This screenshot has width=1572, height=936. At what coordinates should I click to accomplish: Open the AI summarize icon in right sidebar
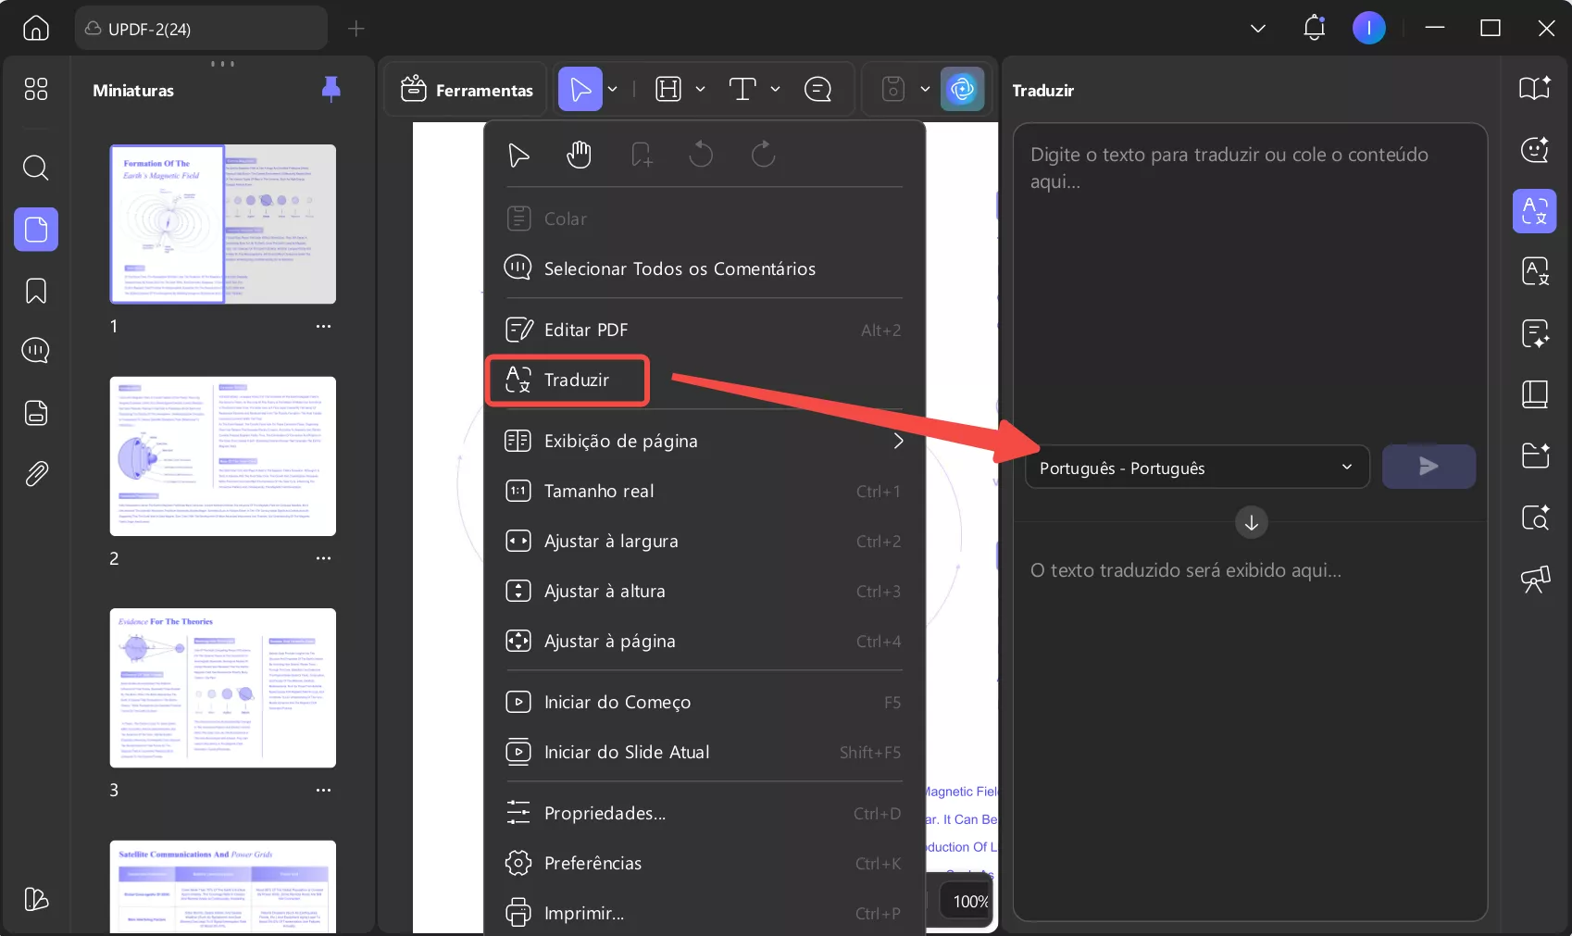point(1534,334)
